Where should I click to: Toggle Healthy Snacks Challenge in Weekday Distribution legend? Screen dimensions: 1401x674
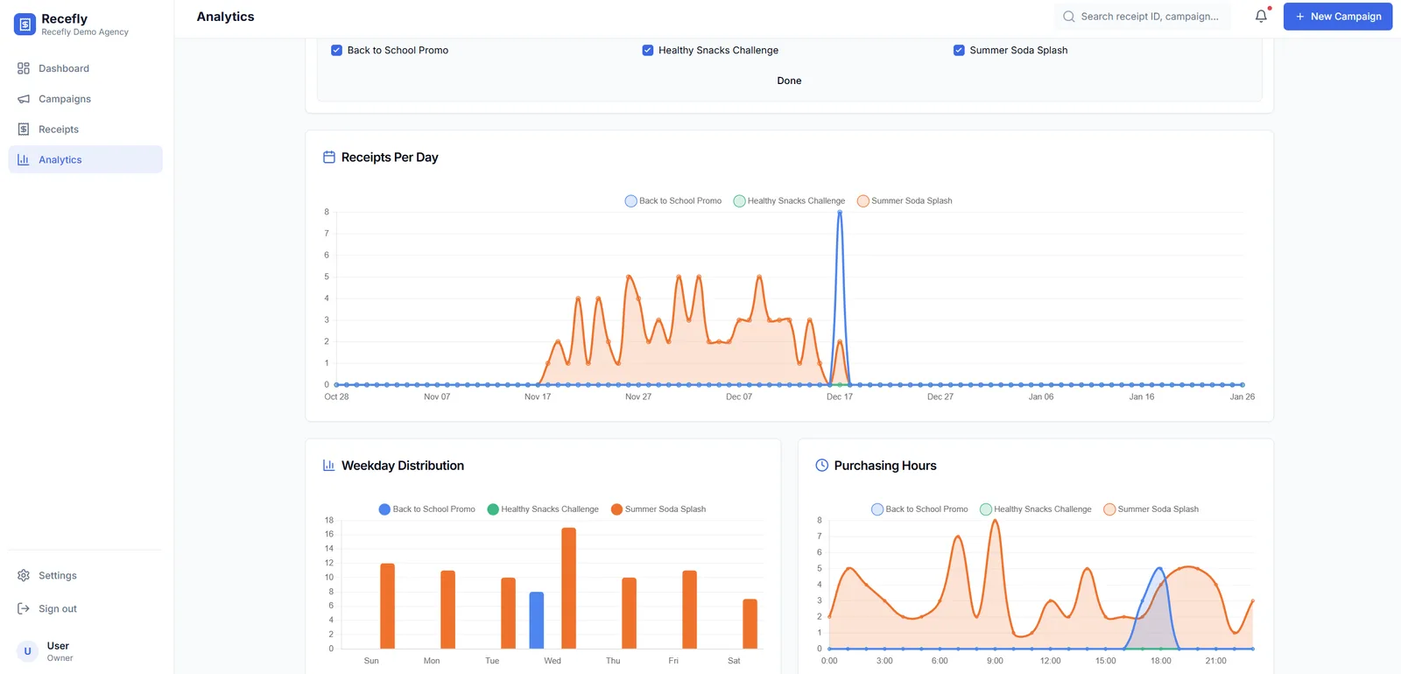pos(543,509)
